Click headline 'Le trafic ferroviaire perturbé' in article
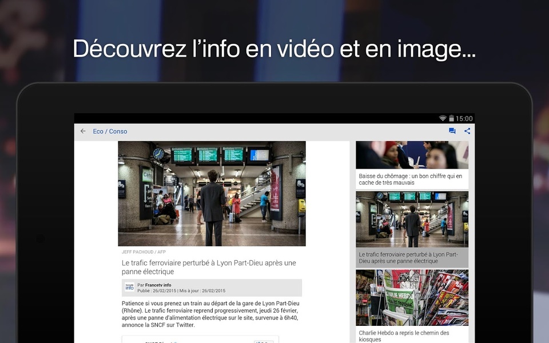549x343 pixels. [209, 267]
